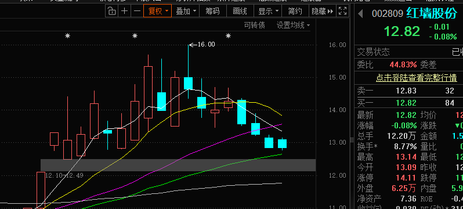The height and width of the screenshot is (209, 463).
Task: Click the stock name 红墙股份
Action: coord(432,13)
